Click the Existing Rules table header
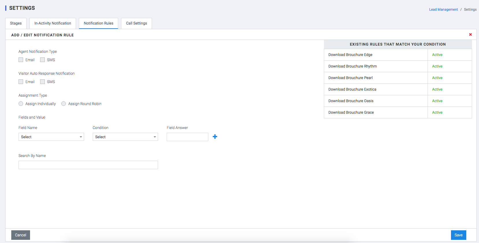 click(x=398, y=44)
